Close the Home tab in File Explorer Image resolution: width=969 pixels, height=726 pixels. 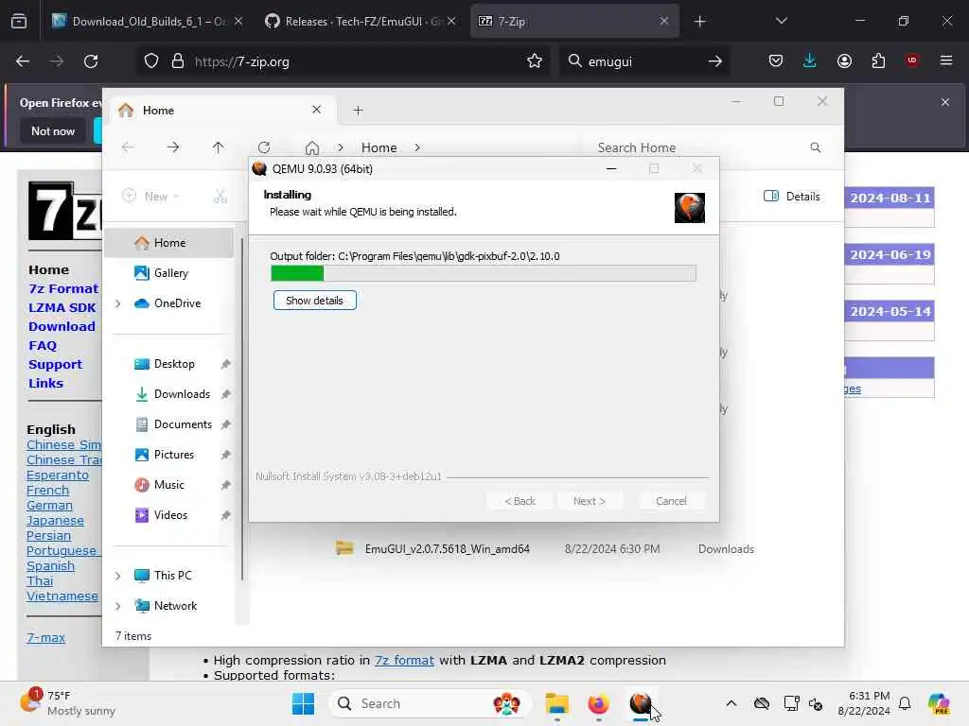click(316, 110)
